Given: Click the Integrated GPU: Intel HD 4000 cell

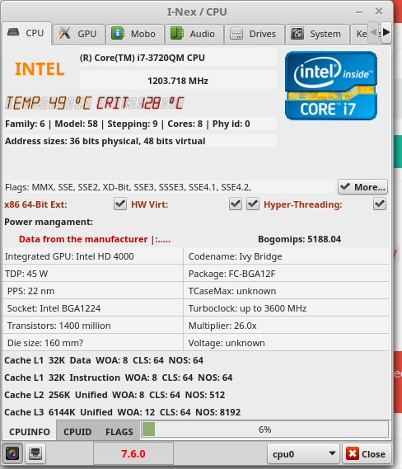Looking at the screenshot, I should 92,256.
